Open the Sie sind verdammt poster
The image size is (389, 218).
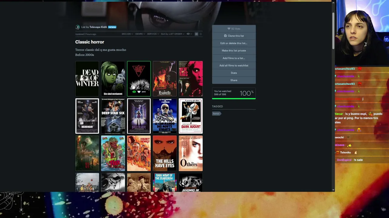113,79
